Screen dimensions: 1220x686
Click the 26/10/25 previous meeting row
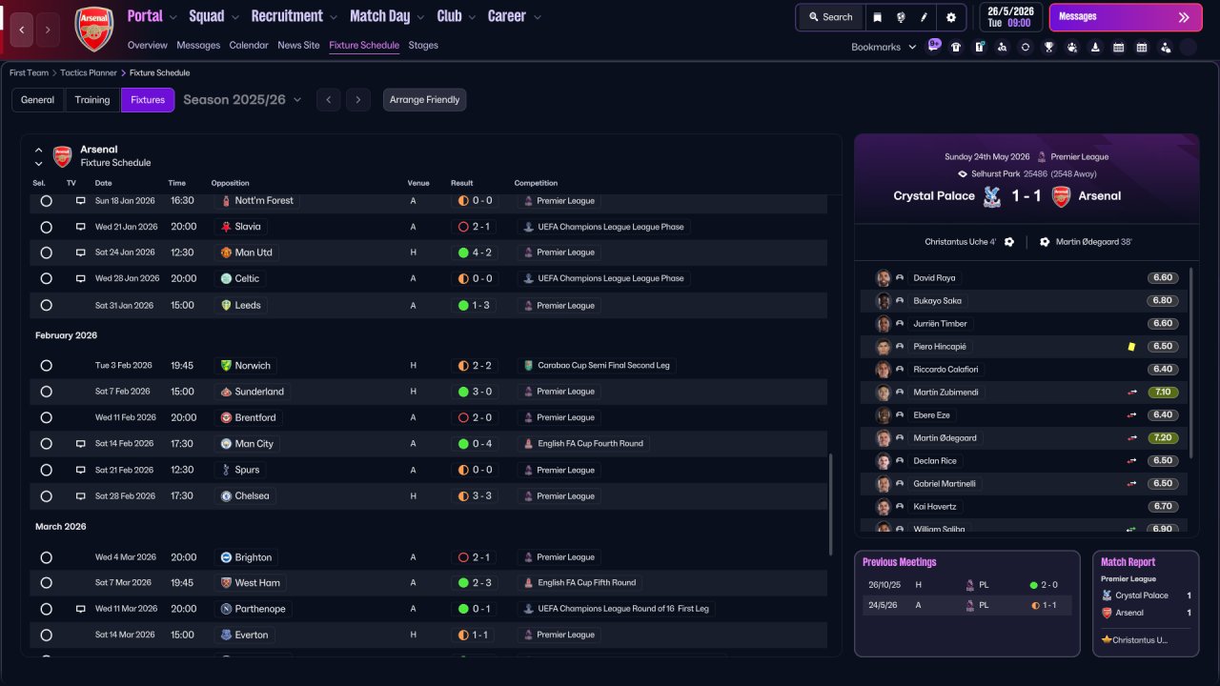[x=966, y=585]
